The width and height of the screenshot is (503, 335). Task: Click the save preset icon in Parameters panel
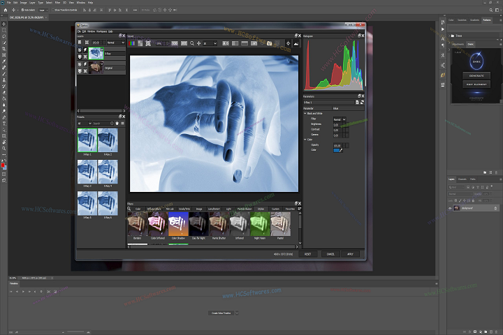coord(358,103)
